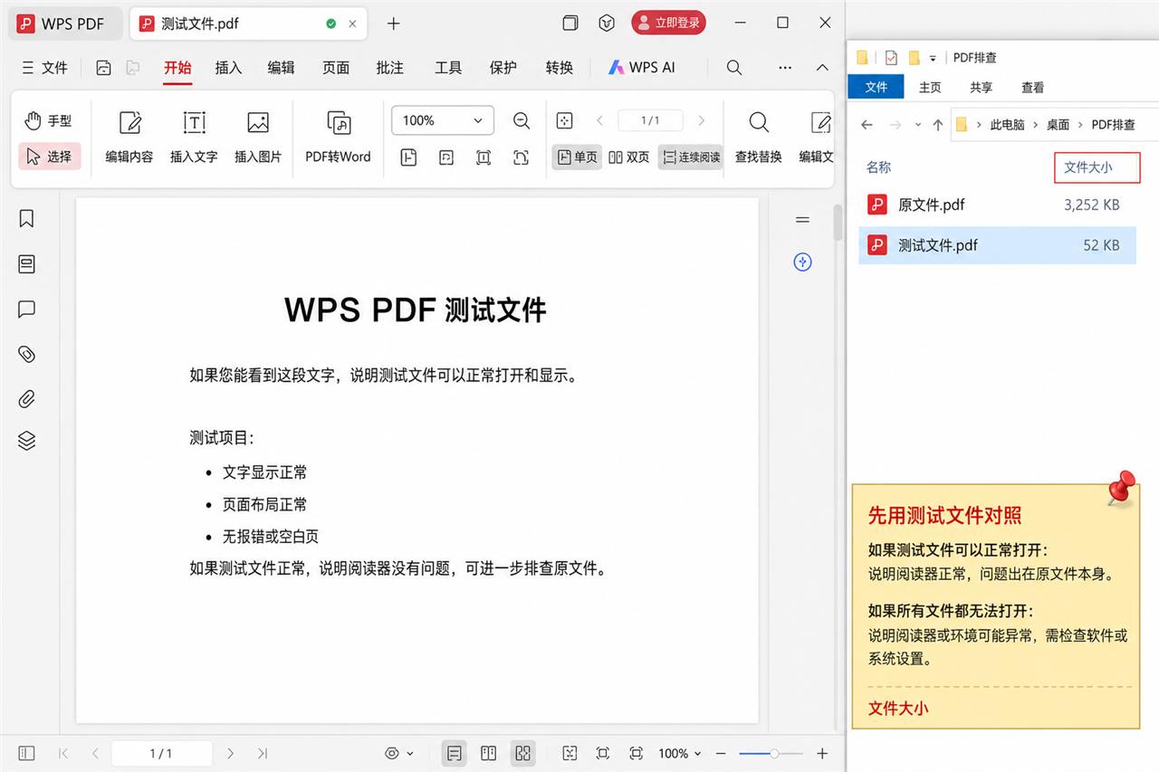This screenshot has width=1159, height=772.
Task: Click the zoom slider handle
Action: pyautogui.click(x=774, y=753)
